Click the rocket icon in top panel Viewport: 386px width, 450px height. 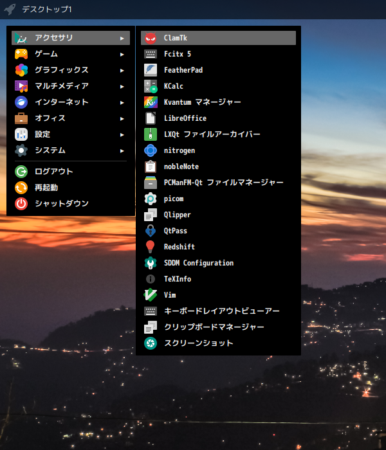10,10
